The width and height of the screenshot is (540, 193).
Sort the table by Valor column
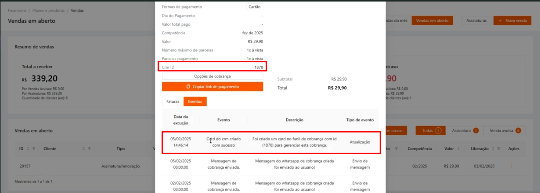(458, 149)
